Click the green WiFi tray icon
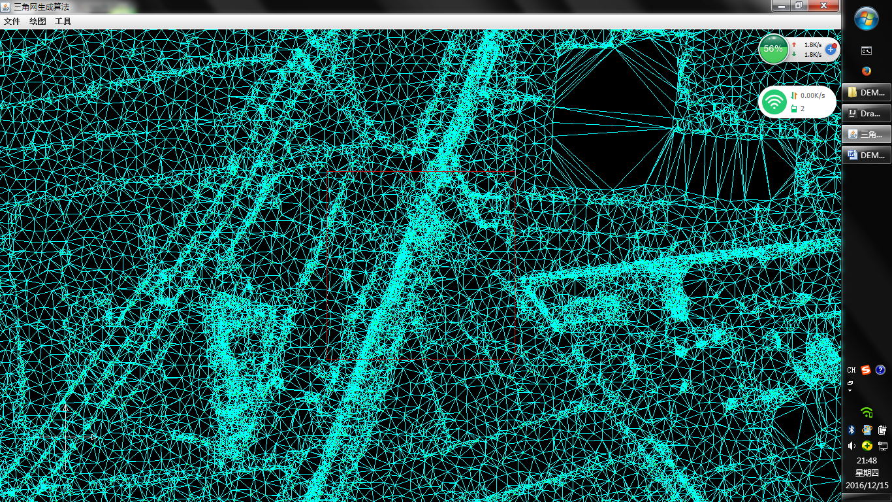The width and height of the screenshot is (892, 502). coord(867,412)
